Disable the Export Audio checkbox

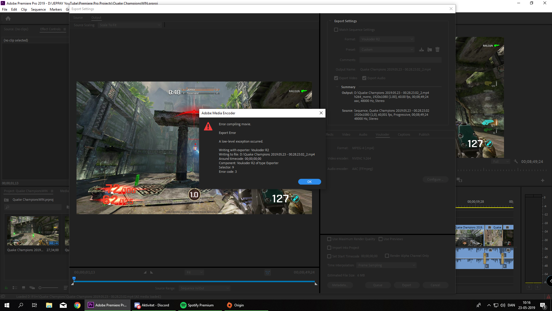click(364, 78)
